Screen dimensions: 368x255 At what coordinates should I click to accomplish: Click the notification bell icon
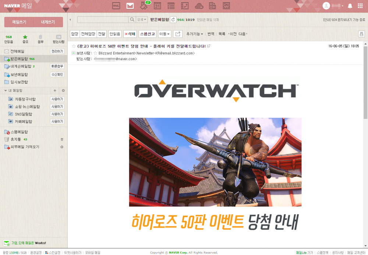pos(350,6)
